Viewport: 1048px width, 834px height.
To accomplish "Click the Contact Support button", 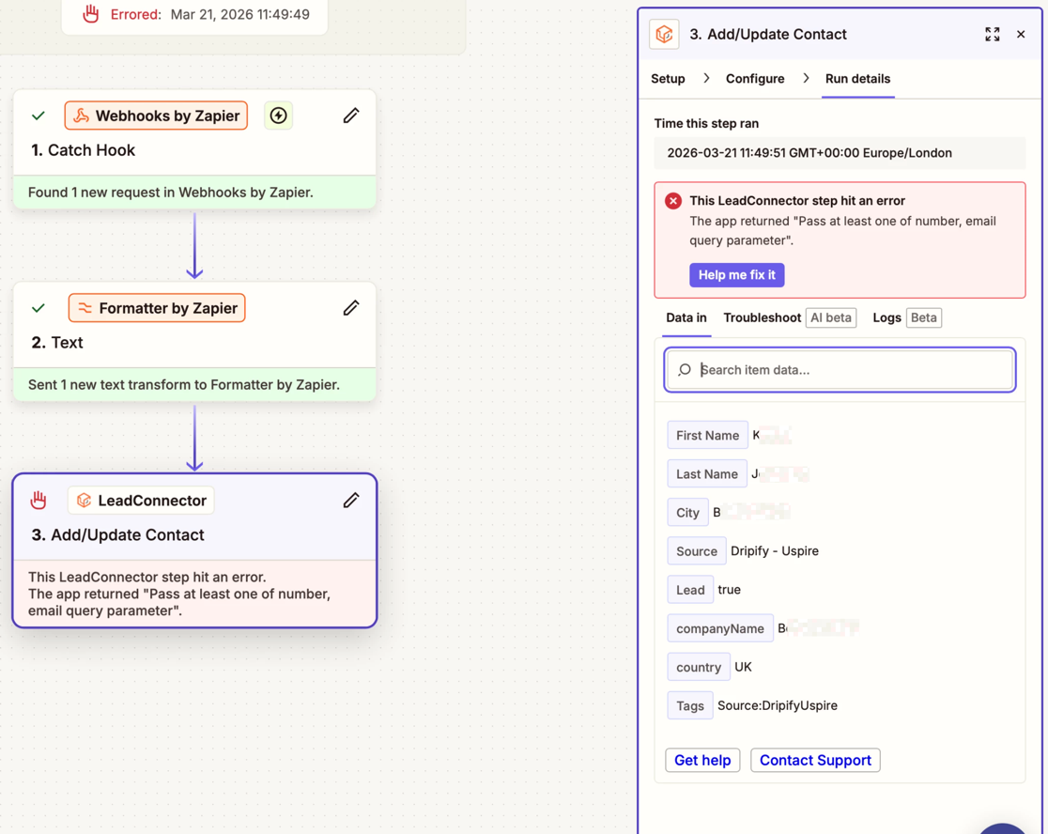I will [x=815, y=760].
